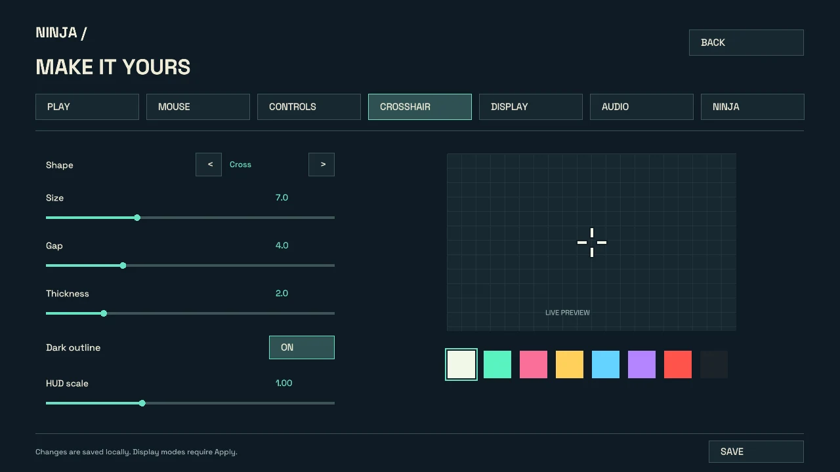The width and height of the screenshot is (840, 472).
Task: Open the PLAY tab
Action: pyautogui.click(x=87, y=107)
